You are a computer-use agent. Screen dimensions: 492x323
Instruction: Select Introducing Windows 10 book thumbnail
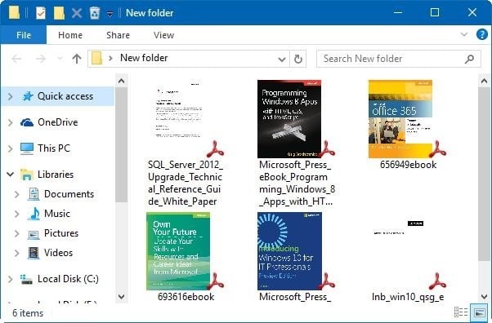point(289,251)
